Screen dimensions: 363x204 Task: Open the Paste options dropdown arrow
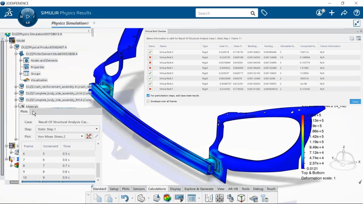tap(116, 198)
